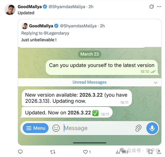
Task: Repost the tweet using retweet icon
Action: point(53,152)
